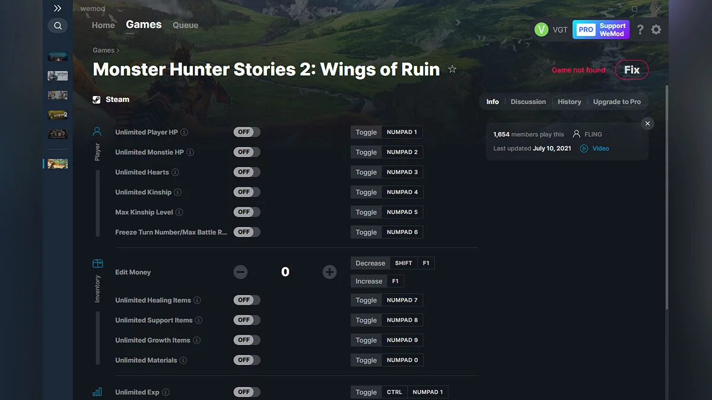This screenshot has height=400, width=712.
Task: Increase Edit Money with the plus stepper
Action: (x=329, y=272)
